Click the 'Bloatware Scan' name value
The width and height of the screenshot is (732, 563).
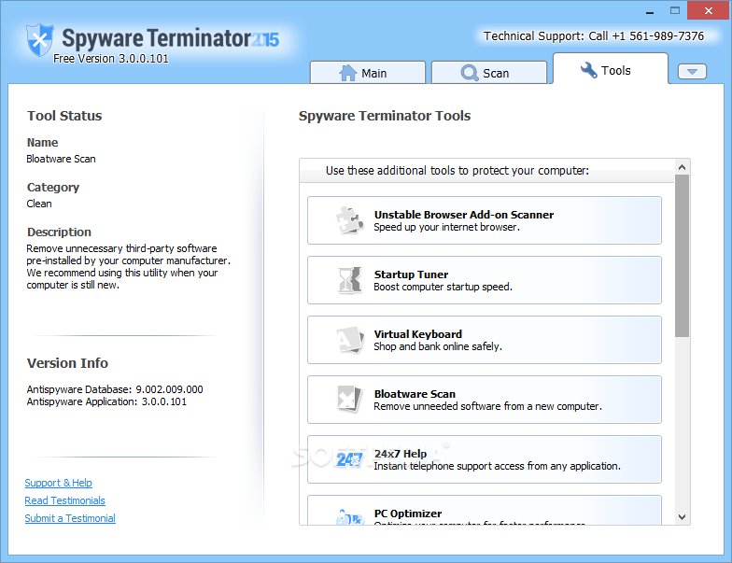tap(62, 159)
